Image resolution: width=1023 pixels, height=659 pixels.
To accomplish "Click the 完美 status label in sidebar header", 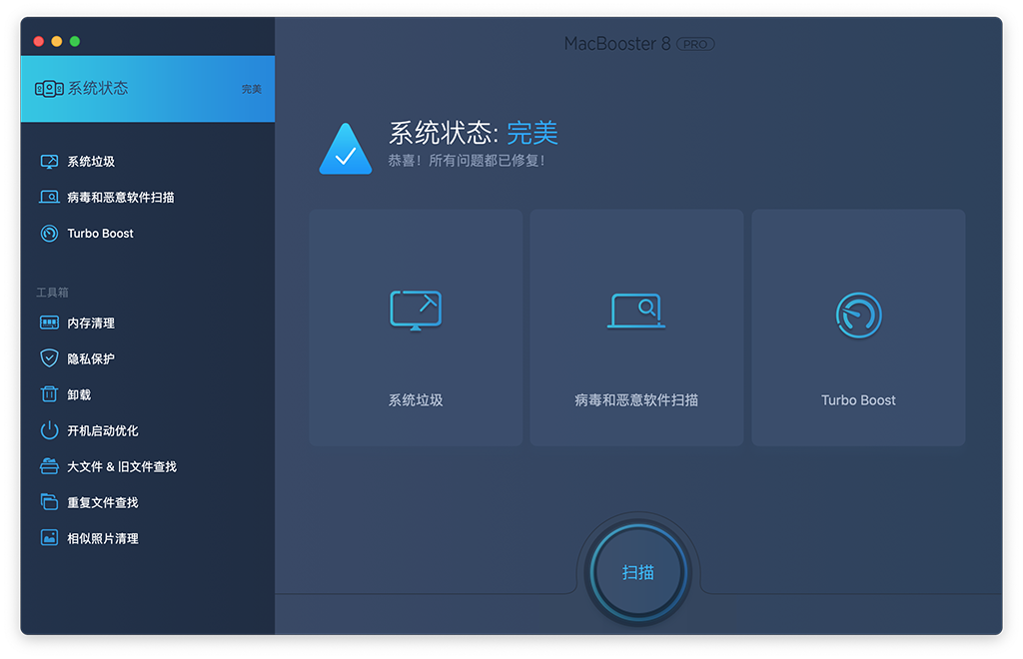I will coord(251,89).
